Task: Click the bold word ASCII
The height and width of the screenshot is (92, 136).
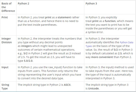Action: click(x=67, y=85)
